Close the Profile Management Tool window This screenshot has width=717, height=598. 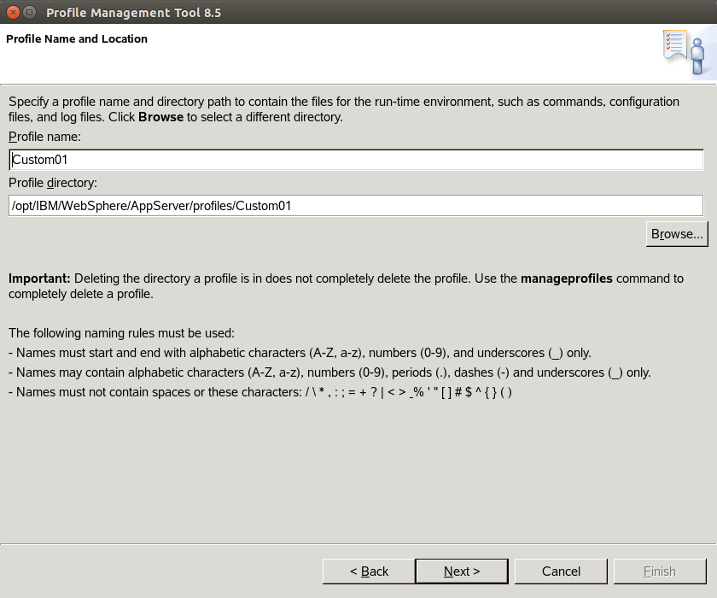point(14,12)
